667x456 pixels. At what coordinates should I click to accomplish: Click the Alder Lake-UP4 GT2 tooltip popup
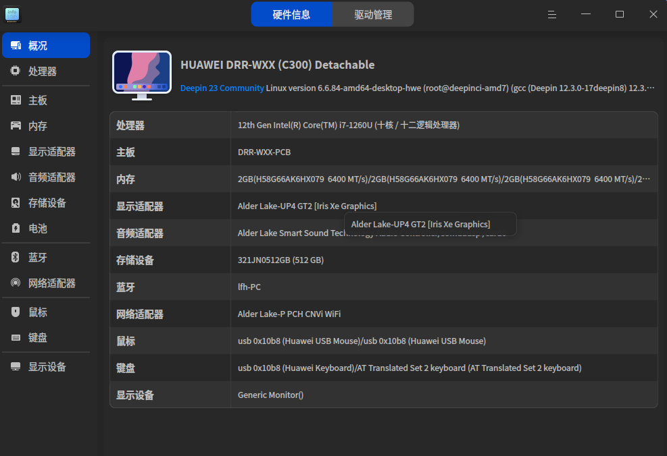[x=430, y=224]
